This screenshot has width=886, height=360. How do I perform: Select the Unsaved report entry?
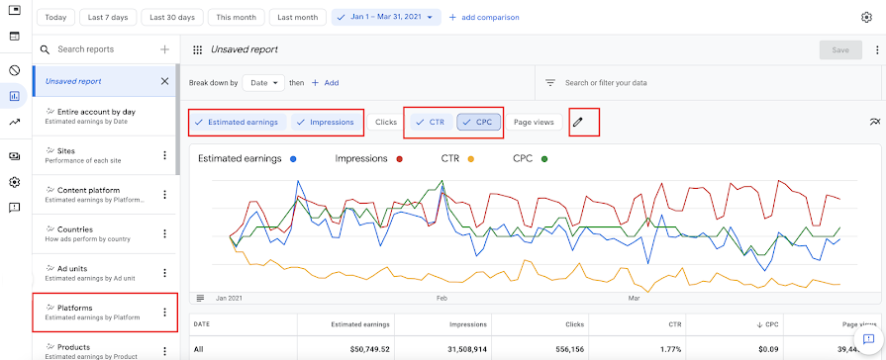[105, 81]
